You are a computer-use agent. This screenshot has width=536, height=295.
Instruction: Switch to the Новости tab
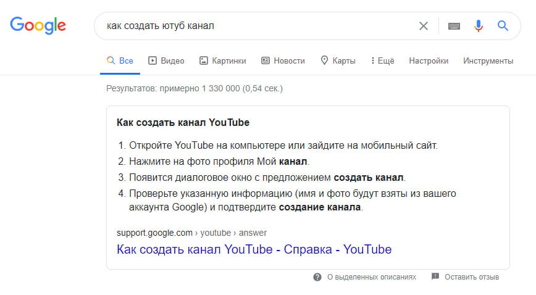(283, 60)
